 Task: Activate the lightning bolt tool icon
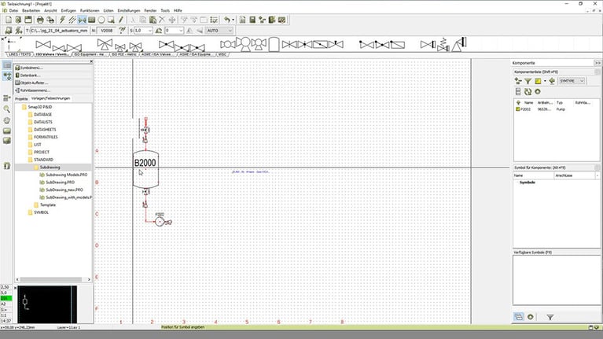tap(62, 20)
